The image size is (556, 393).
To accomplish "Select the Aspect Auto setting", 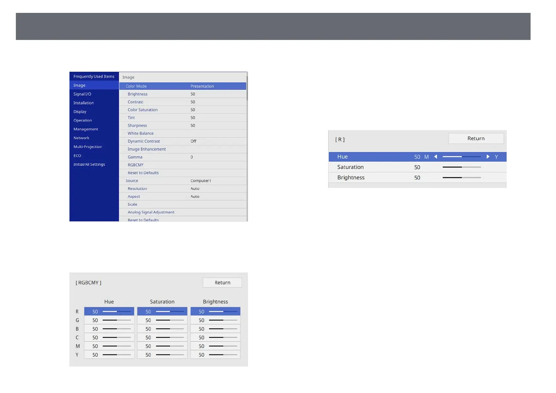I will tap(183, 196).
